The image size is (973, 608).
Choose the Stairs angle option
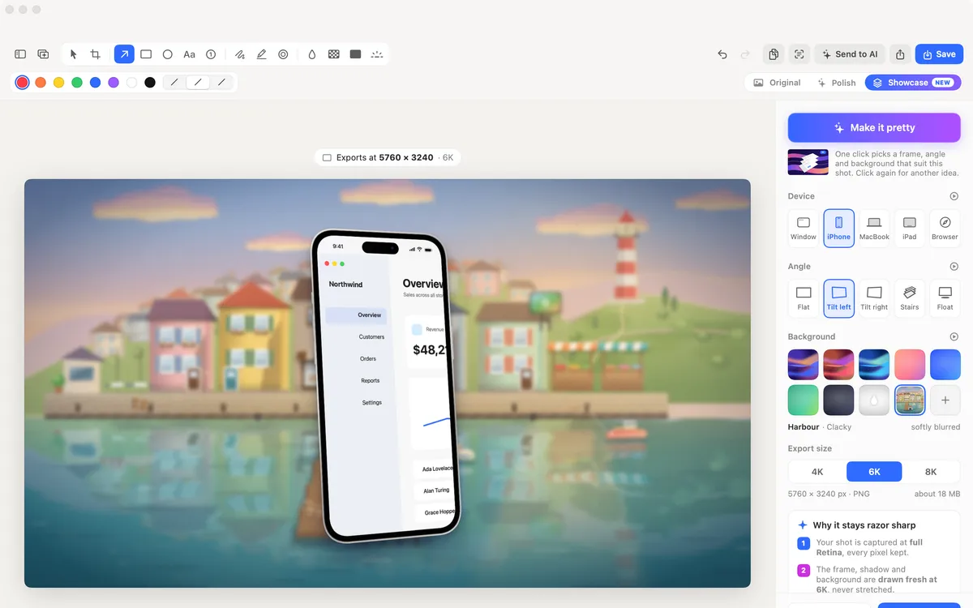(910, 298)
